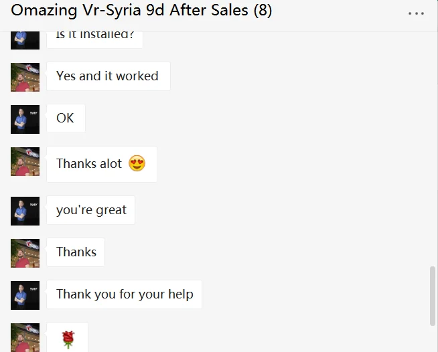Click the chat scrollbar thumb

click(433, 296)
